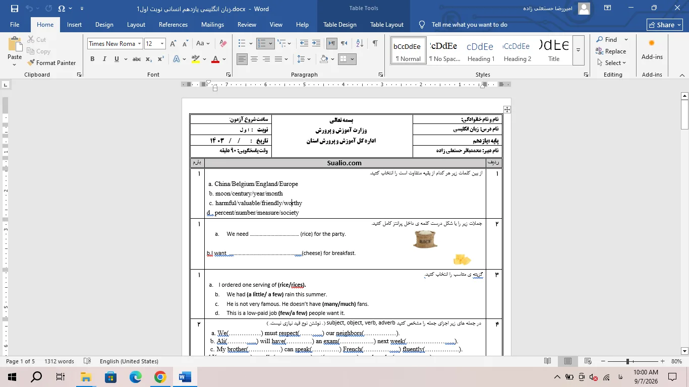Open the Borders dropdown arrow

(353, 59)
